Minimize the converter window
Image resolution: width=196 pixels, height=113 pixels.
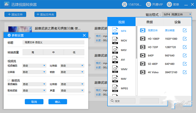(x=186, y=5)
